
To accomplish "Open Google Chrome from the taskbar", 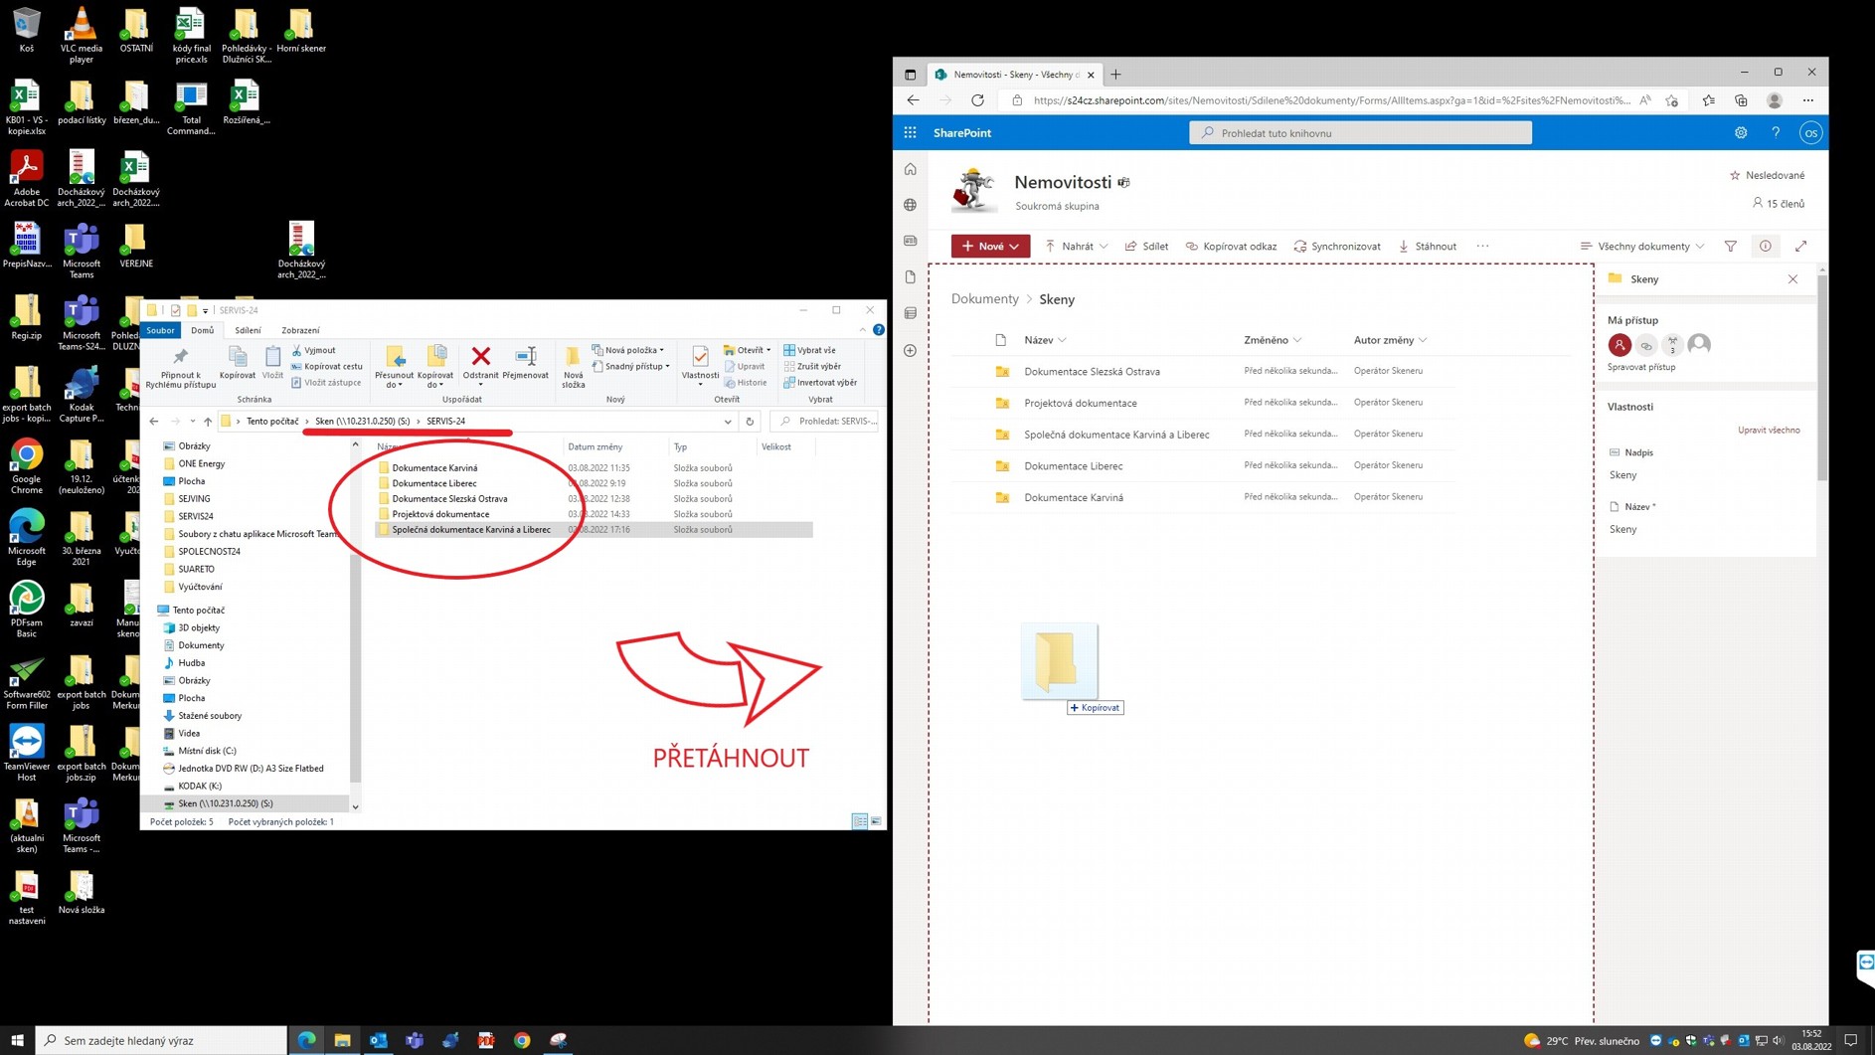I will click(522, 1040).
